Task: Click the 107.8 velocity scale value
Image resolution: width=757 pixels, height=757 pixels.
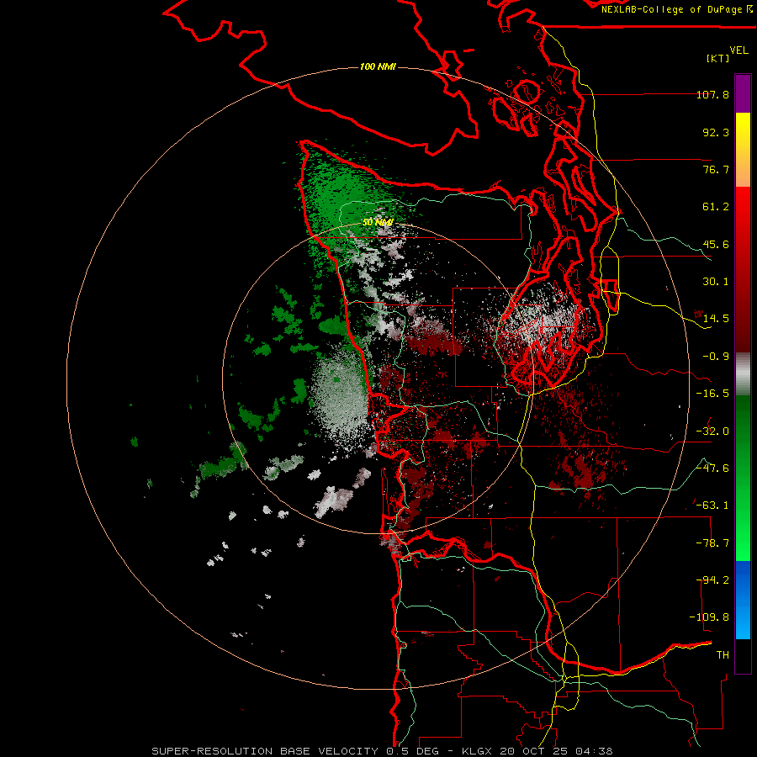Action: tap(712, 94)
